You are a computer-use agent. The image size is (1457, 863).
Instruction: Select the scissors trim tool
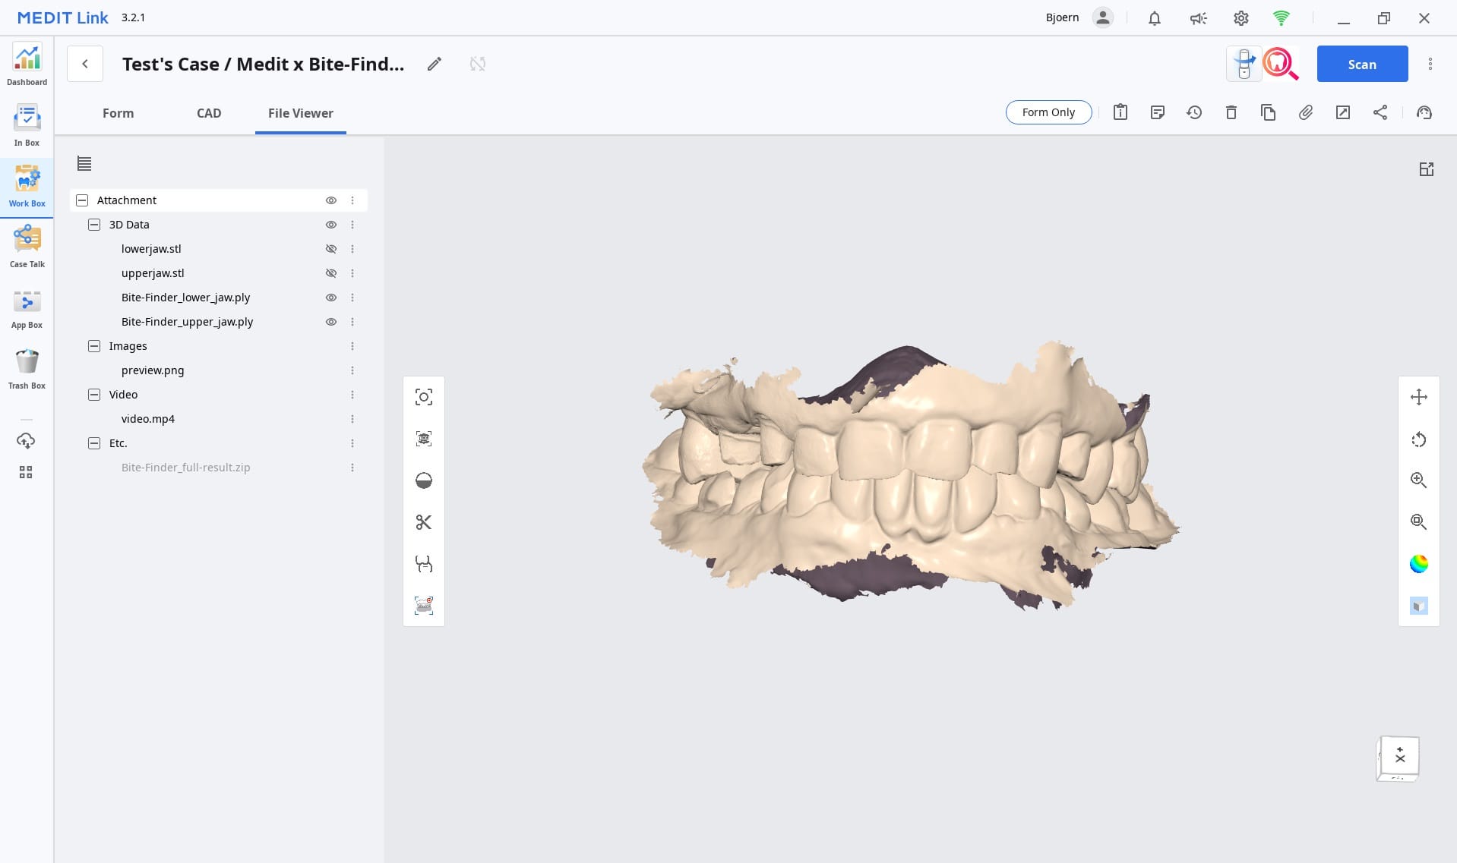[424, 522]
